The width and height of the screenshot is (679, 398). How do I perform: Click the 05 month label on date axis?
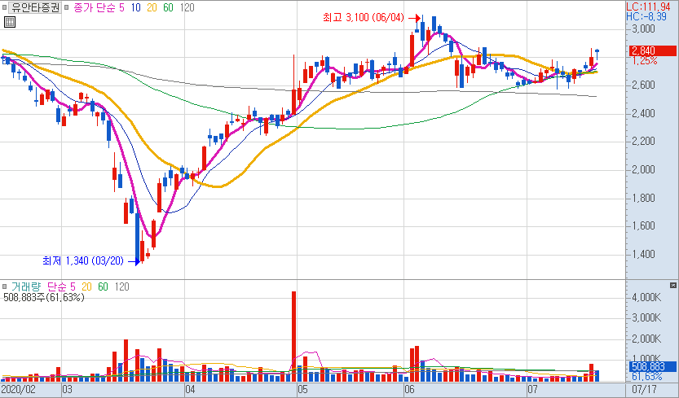[x=302, y=389]
